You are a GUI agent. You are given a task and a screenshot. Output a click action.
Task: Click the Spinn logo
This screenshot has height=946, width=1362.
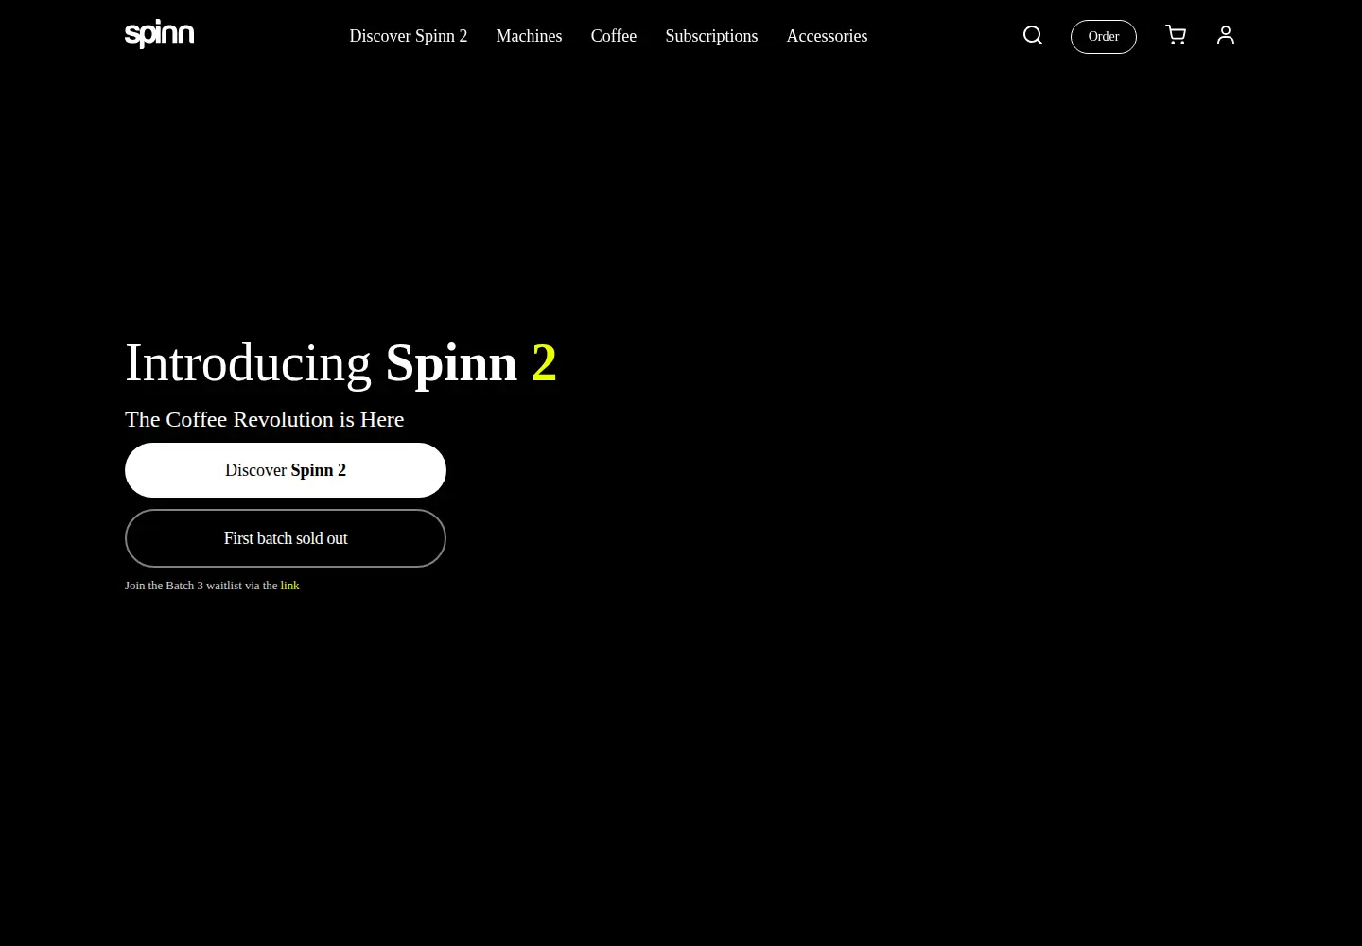coord(159,34)
